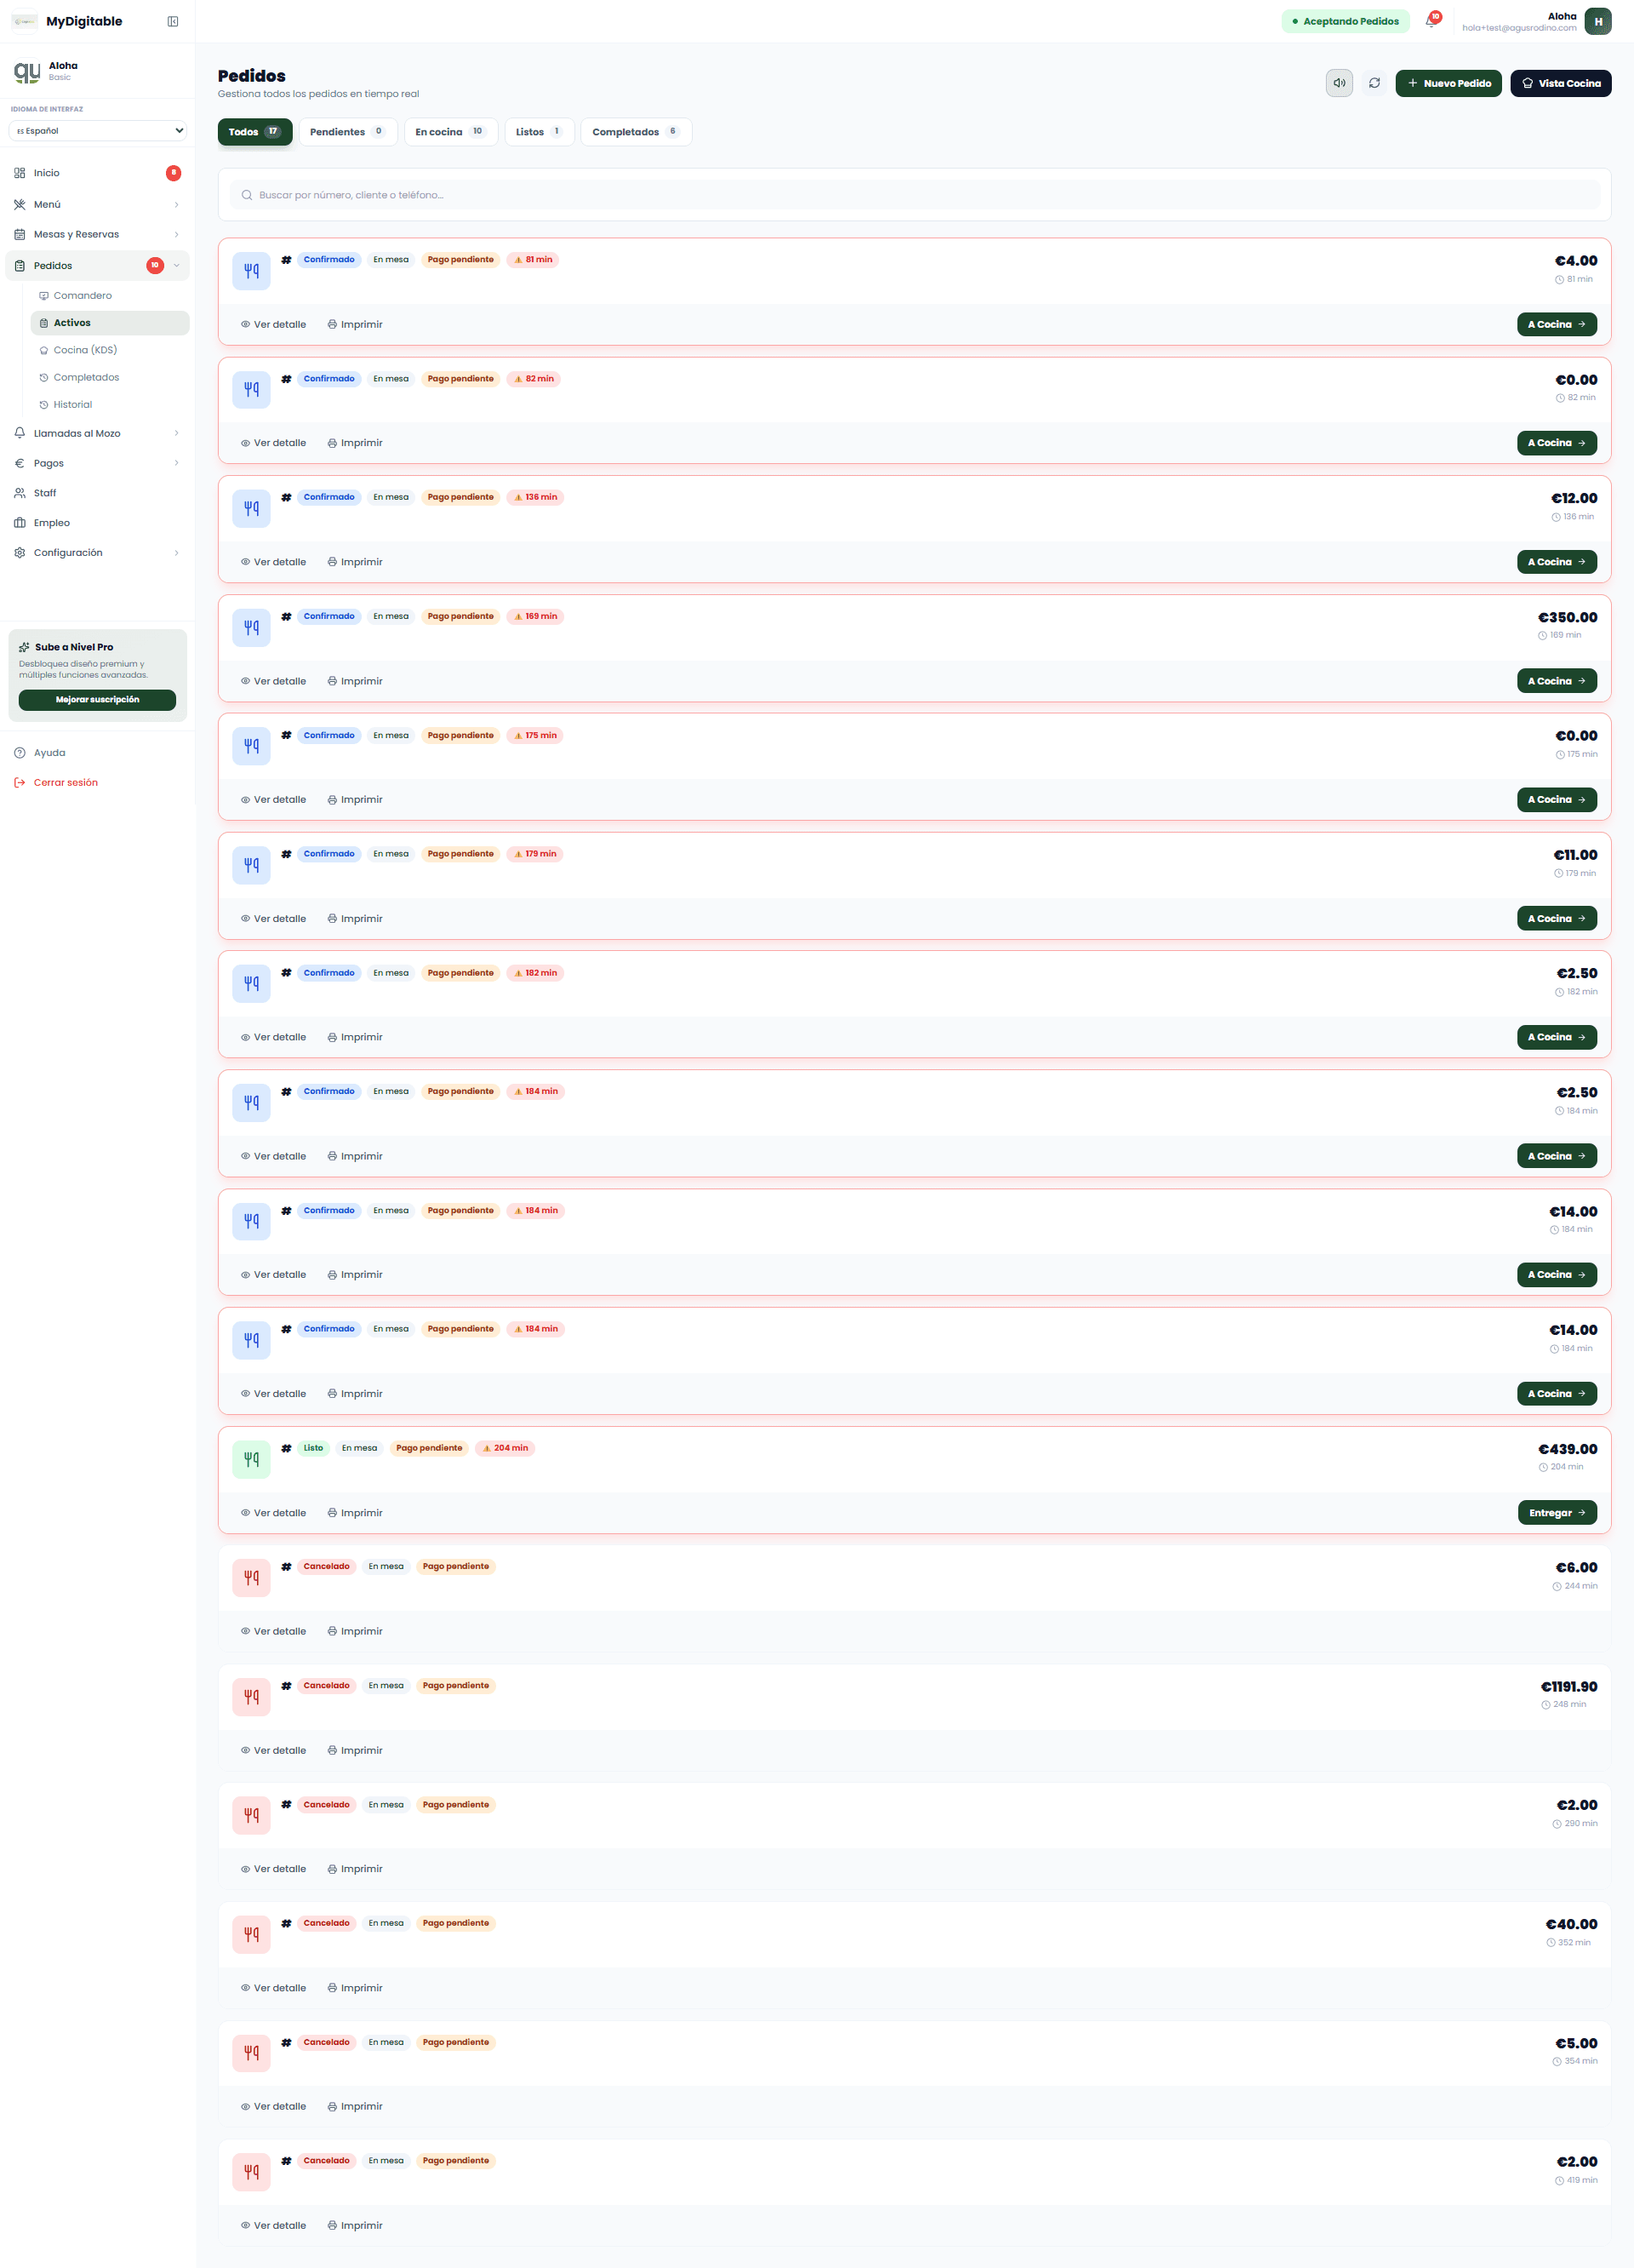Screen dimensions: 1634x2268
Task: Print the €5.00 cancelled order
Action: 355,2106
